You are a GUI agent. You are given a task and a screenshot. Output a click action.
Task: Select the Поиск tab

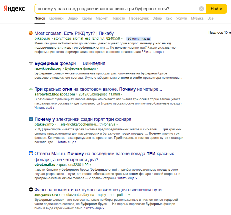[x=40, y=19]
